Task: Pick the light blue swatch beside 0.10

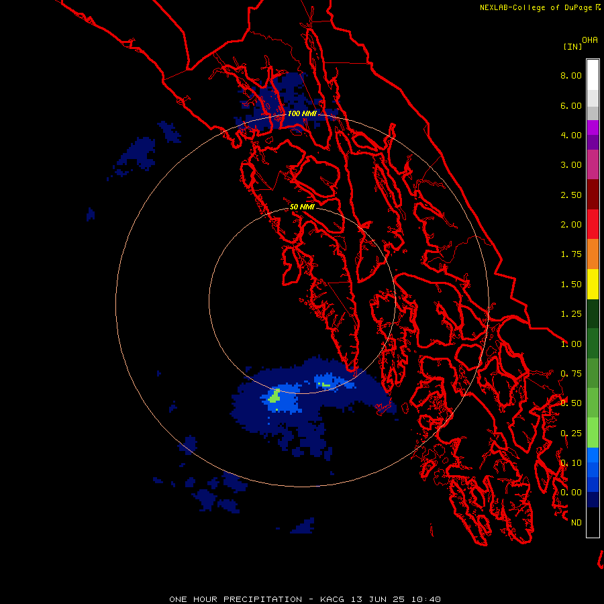Action: pos(593,455)
